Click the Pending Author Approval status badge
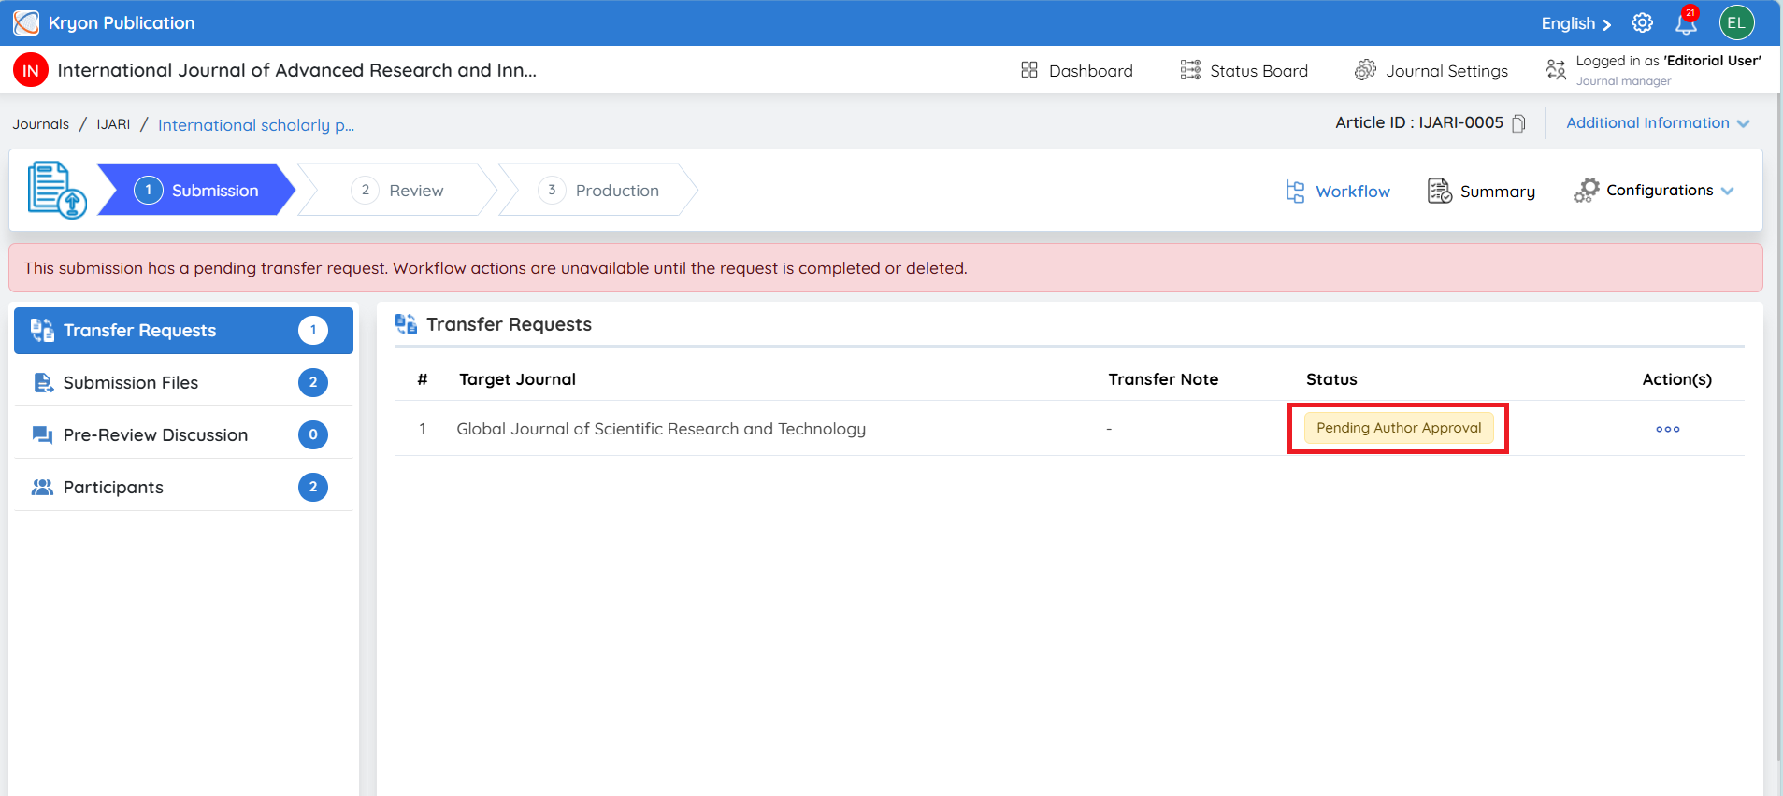 (x=1399, y=428)
